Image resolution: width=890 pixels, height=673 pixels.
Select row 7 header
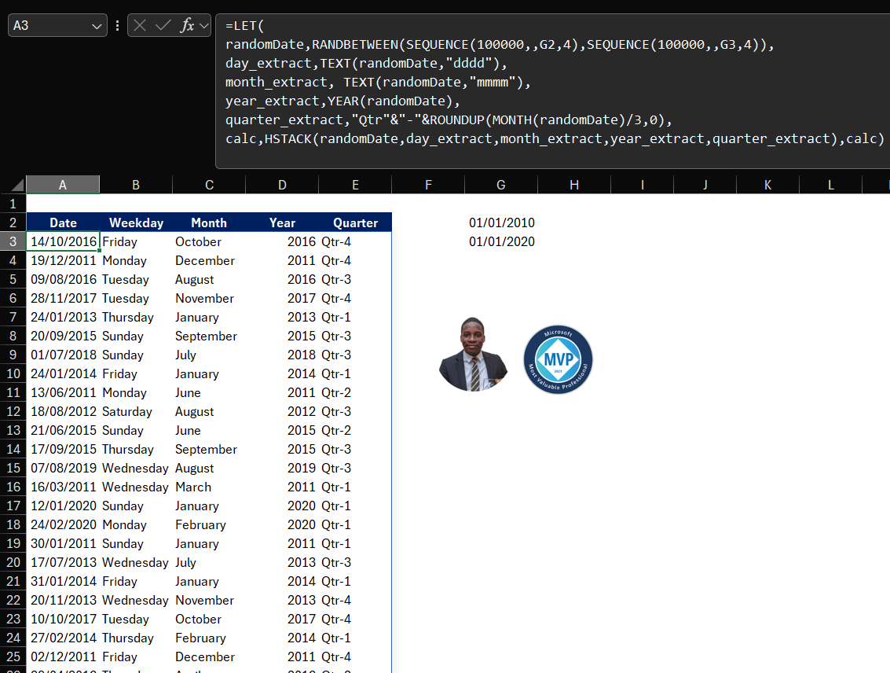pos(13,317)
